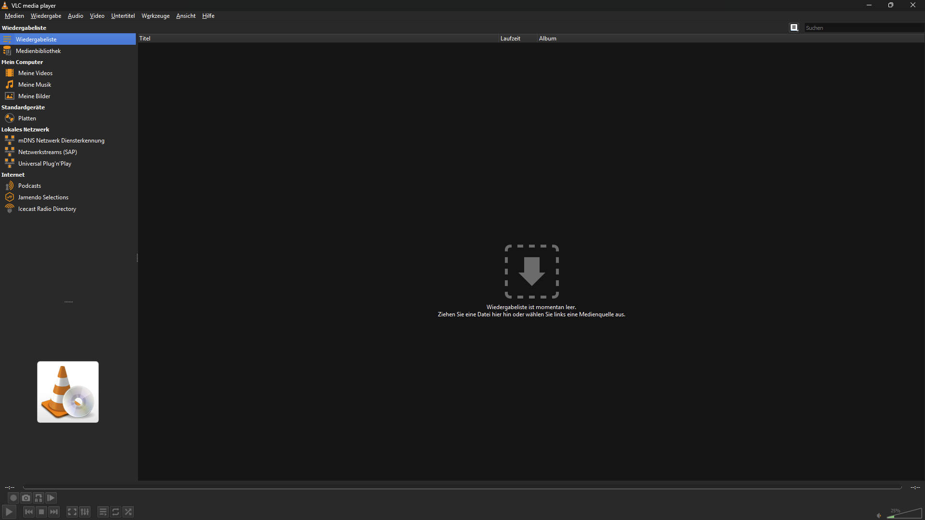Skip to the next media item
Screen dimensions: 925x520
click(54, 512)
